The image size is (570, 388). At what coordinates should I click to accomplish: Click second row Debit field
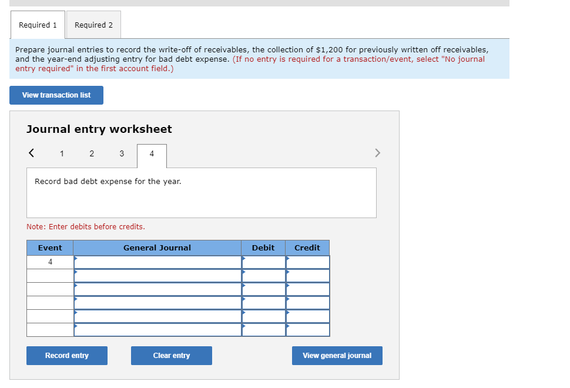pyautogui.click(x=264, y=276)
